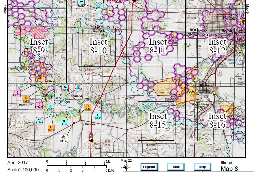Viewport: 254px width, 172px height.
Task: Select orange P marker 9748
Action: [x=51, y=128]
